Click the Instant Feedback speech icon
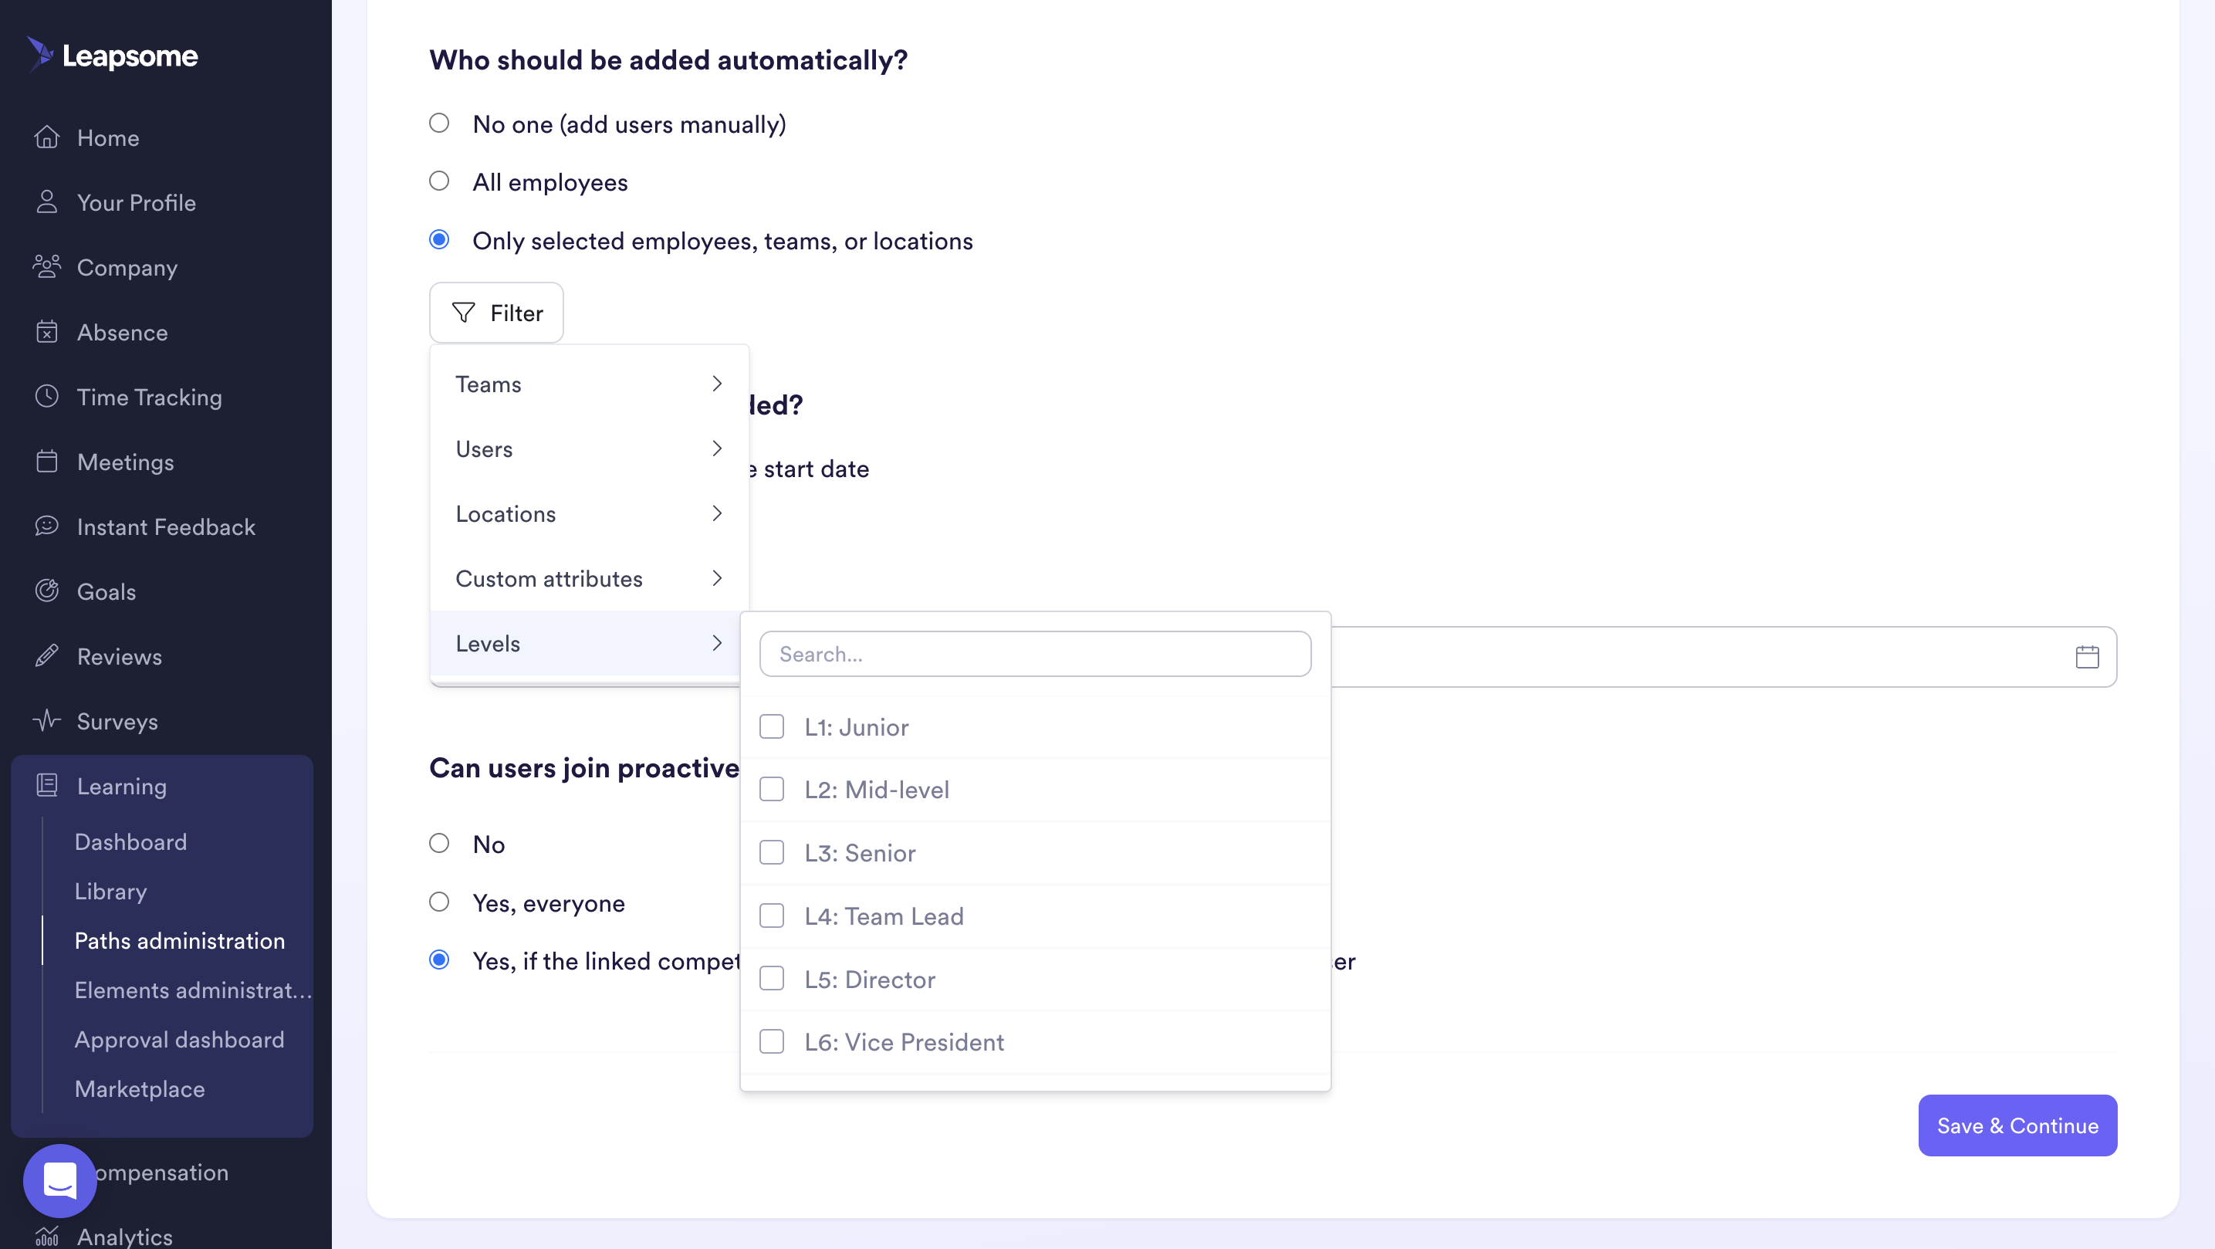The height and width of the screenshot is (1249, 2215). 46,526
